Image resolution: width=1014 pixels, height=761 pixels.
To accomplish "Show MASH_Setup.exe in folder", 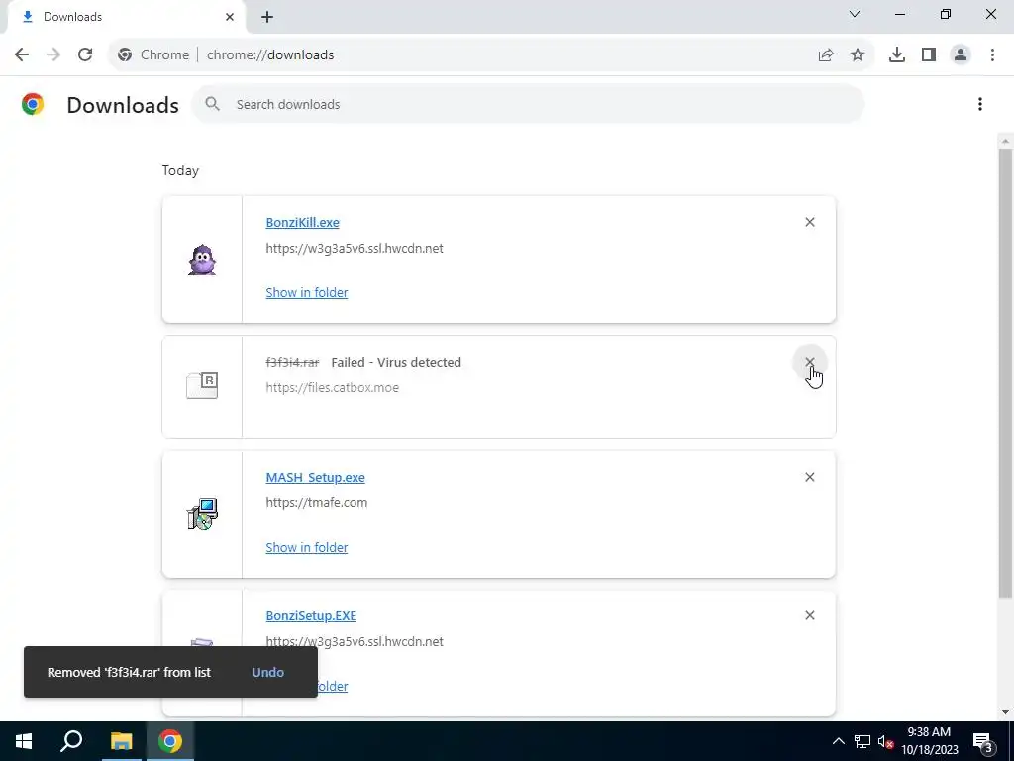I will pos(307,547).
